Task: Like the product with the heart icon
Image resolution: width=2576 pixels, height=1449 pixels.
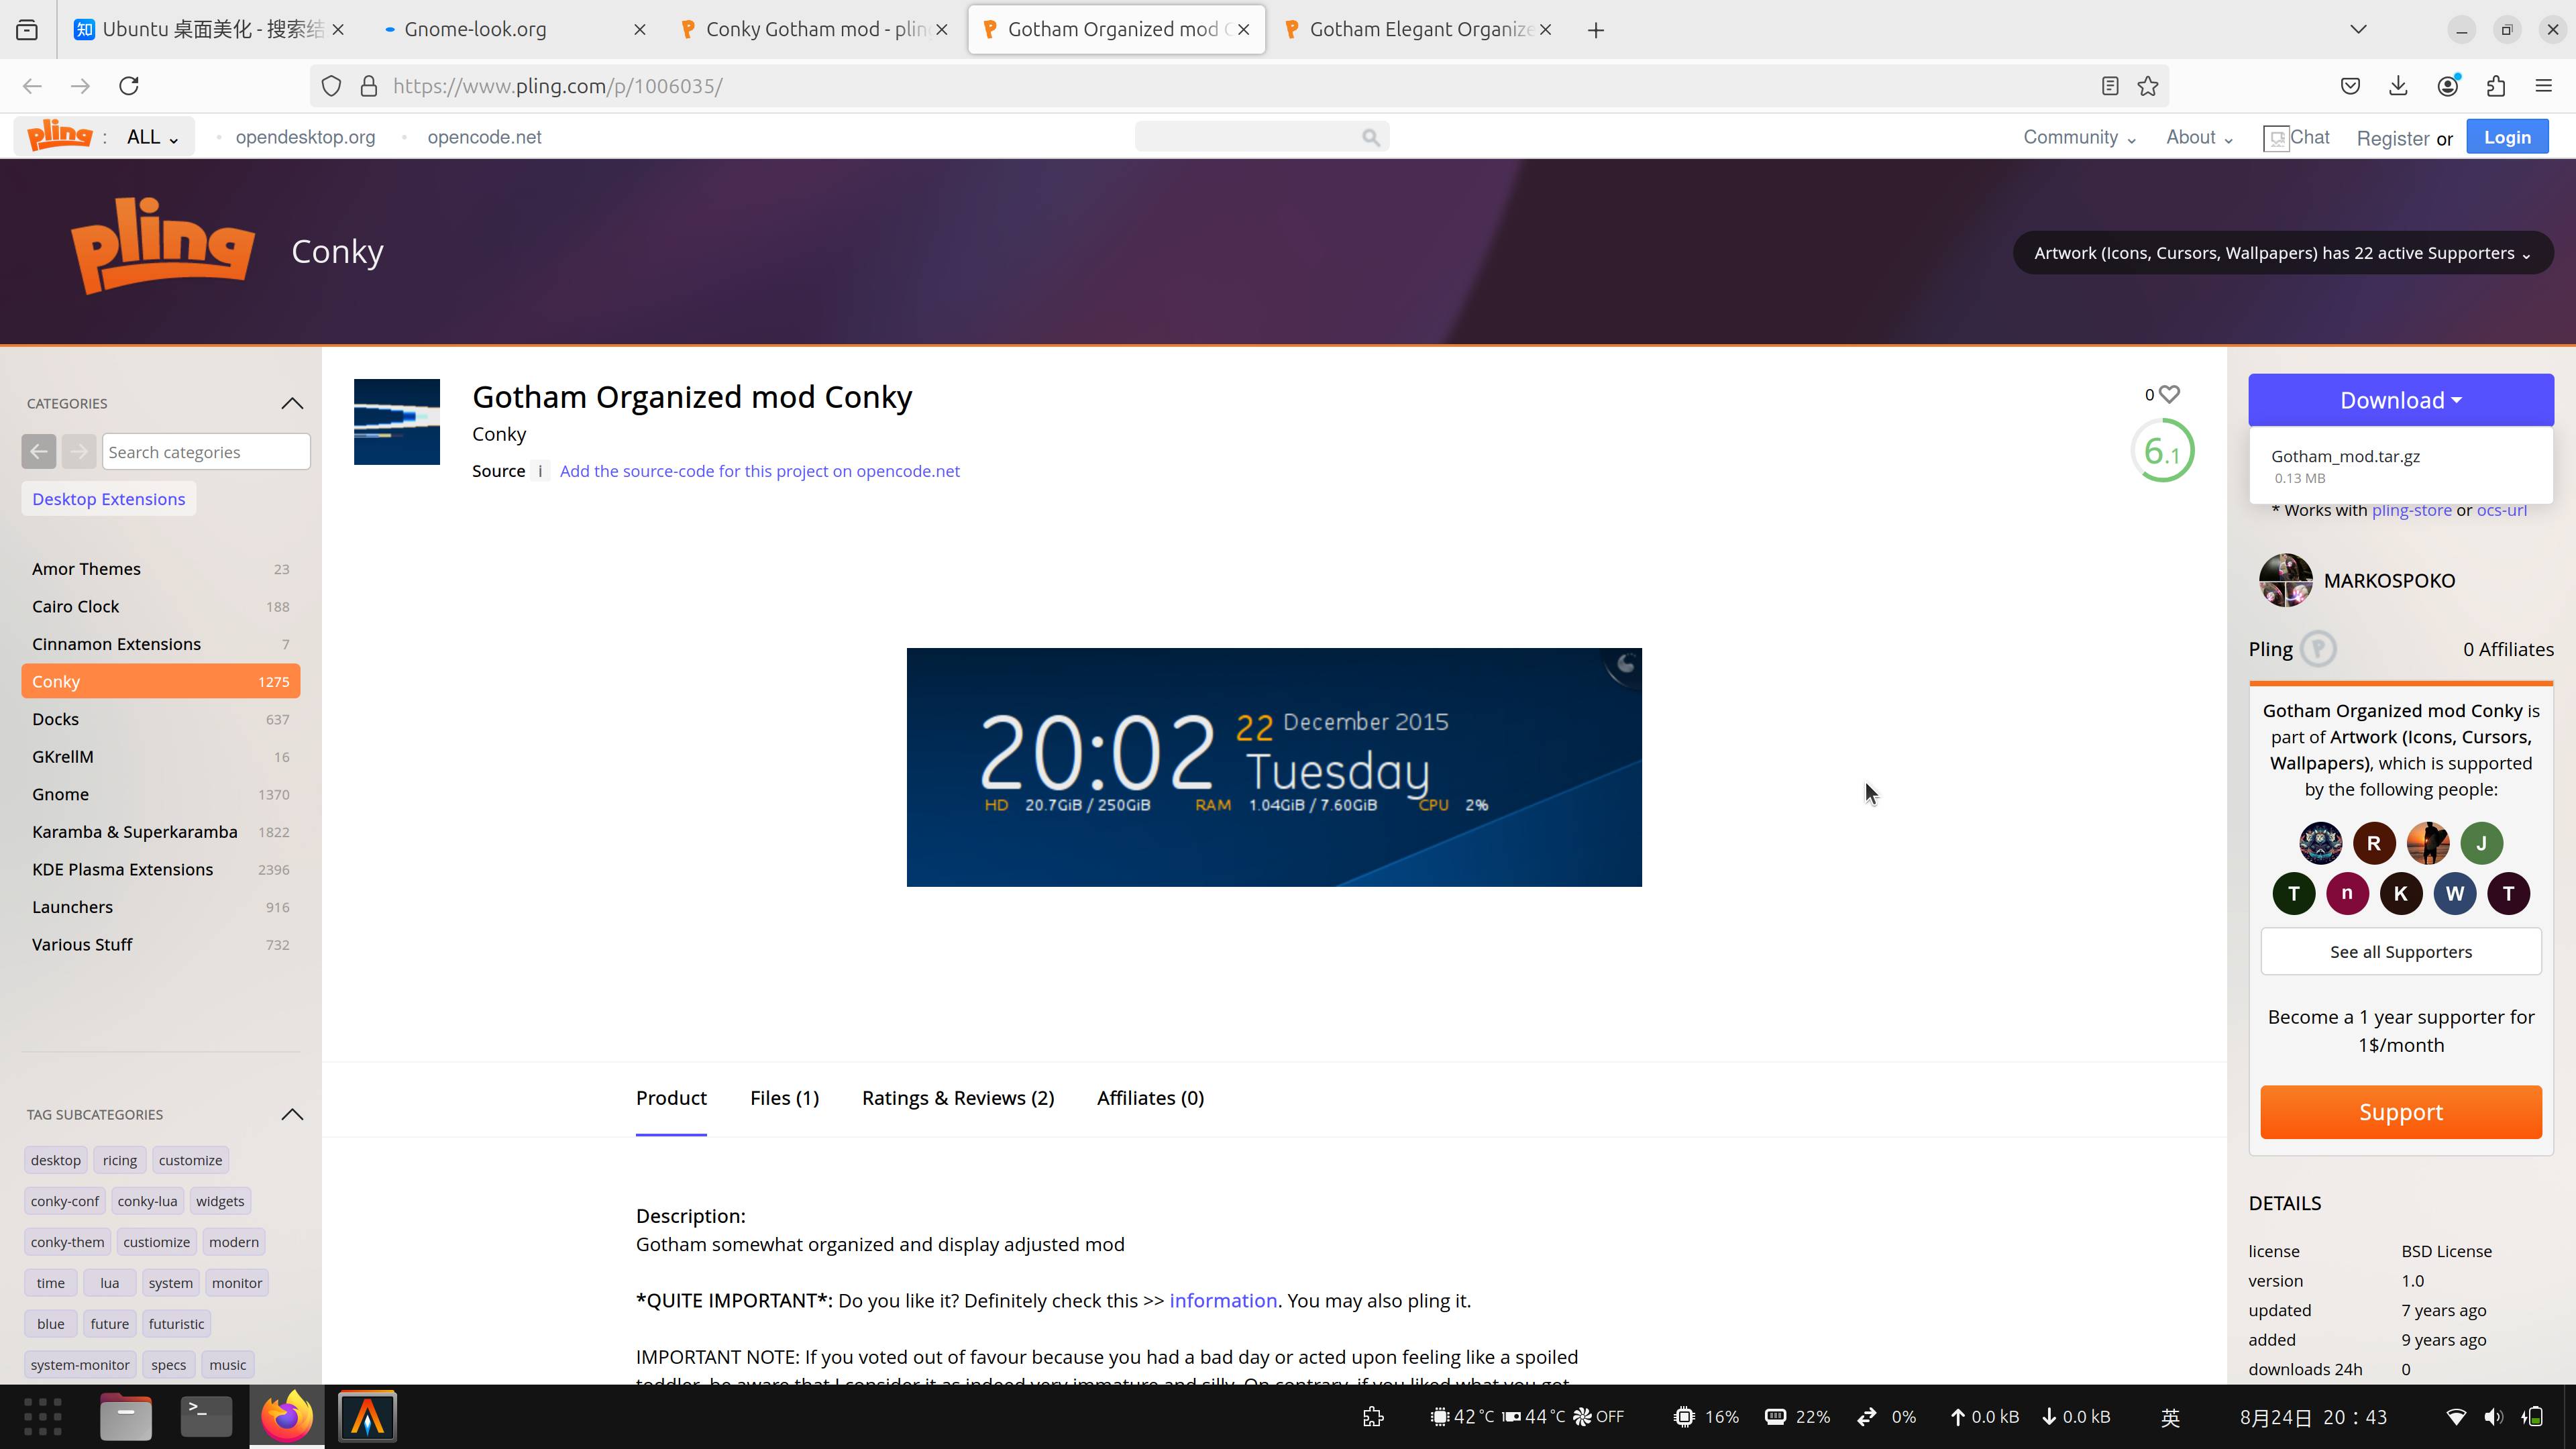Action: (x=2169, y=394)
